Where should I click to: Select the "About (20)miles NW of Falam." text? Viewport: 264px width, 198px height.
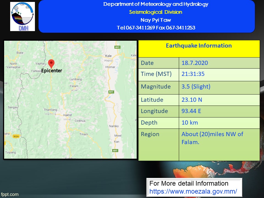pos(212,138)
